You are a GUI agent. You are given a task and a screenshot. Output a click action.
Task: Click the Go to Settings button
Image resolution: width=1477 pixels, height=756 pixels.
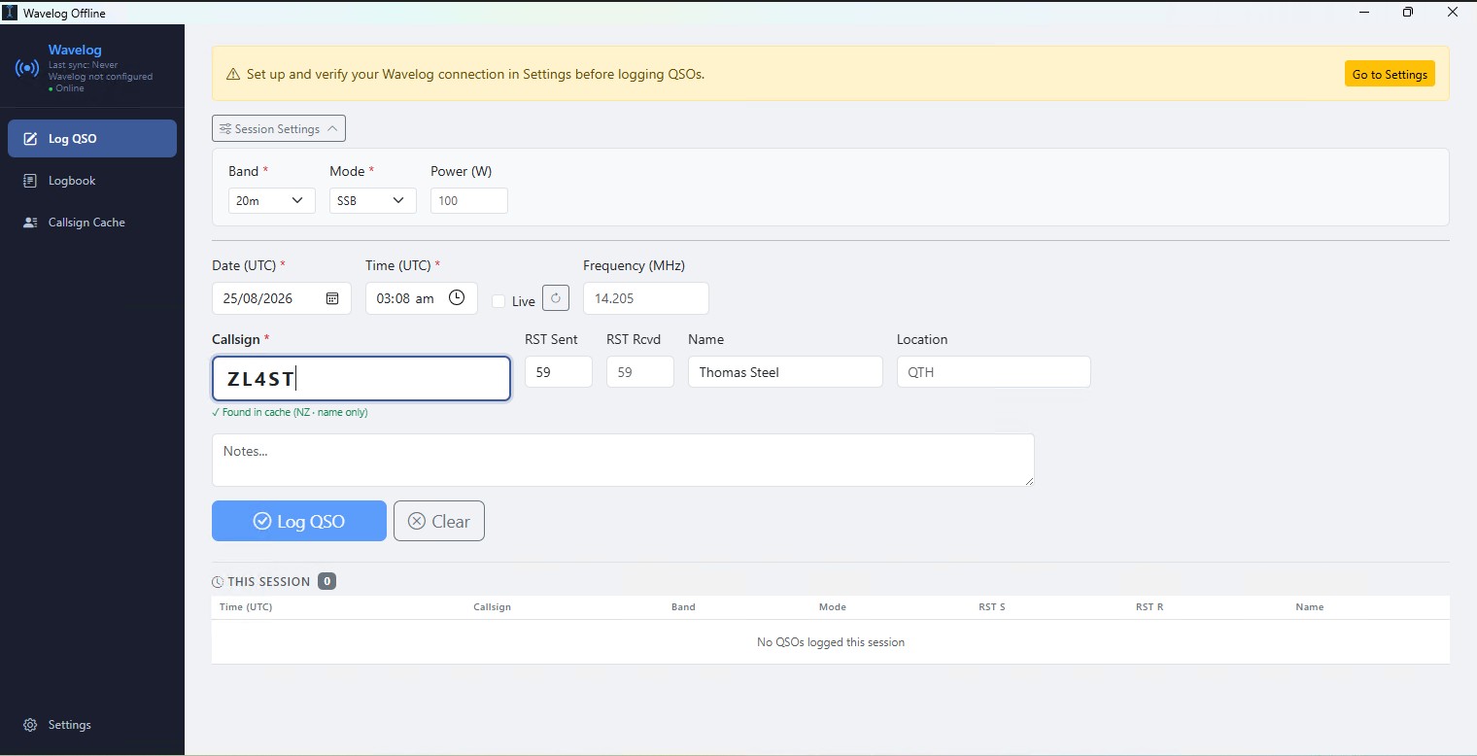tap(1390, 74)
